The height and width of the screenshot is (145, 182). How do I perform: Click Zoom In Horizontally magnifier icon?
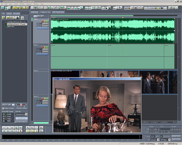(x=28, y=128)
